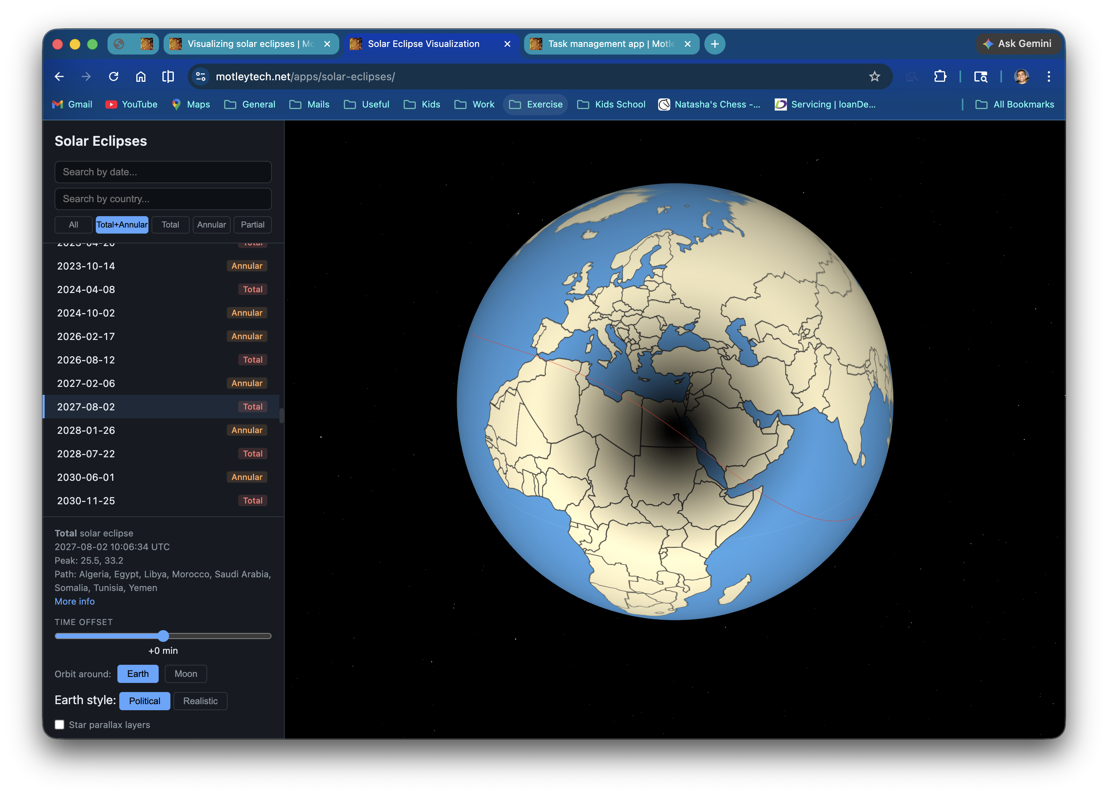This screenshot has width=1108, height=795.
Task: Open Gmail from the bookmarks bar
Action: click(x=72, y=104)
